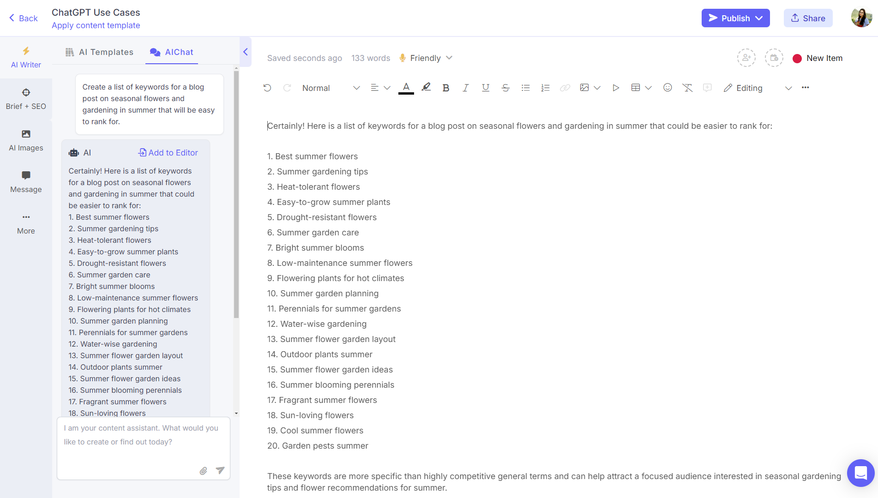Viewport: 878px width, 498px height.
Task: Switch to the AIChat tab
Action: 171,52
